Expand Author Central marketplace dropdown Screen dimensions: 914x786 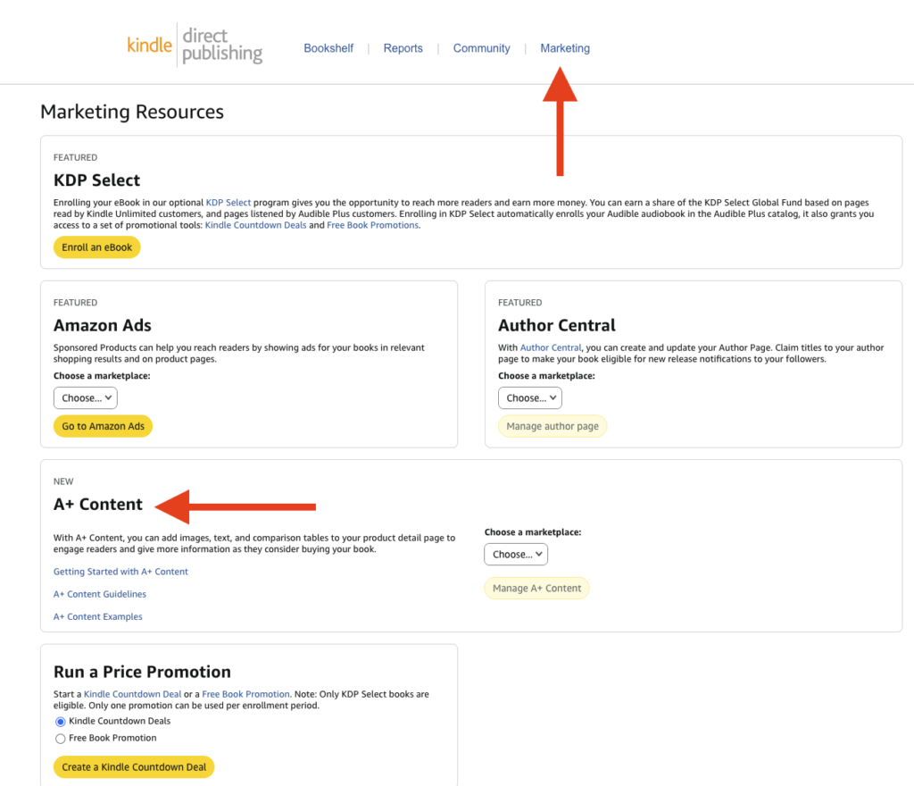[530, 397]
